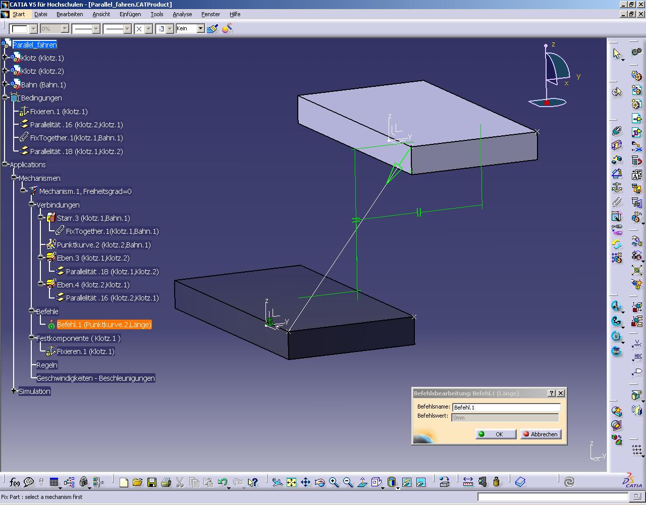Click the Fix Together paperclip icon
The image size is (646, 505).
(616, 202)
